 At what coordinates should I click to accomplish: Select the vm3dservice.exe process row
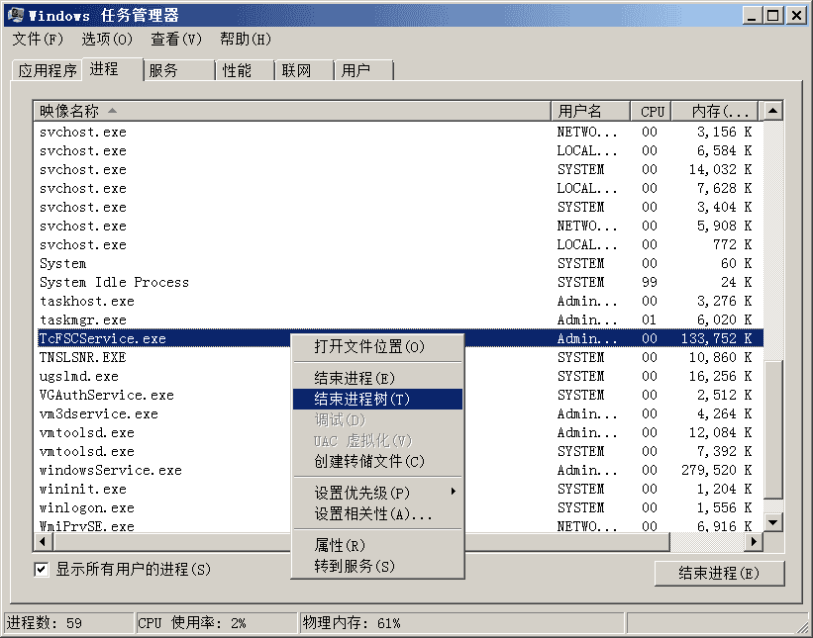[400, 413]
